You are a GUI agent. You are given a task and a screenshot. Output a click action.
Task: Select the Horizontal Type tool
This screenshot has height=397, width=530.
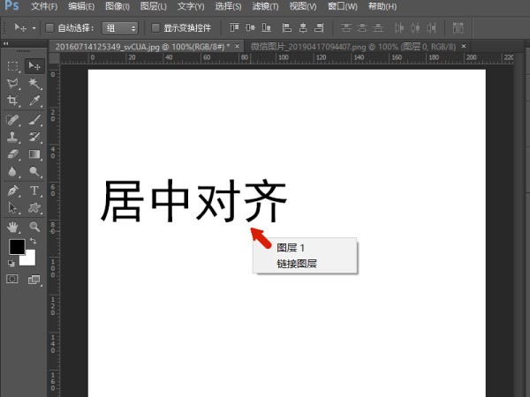click(34, 190)
